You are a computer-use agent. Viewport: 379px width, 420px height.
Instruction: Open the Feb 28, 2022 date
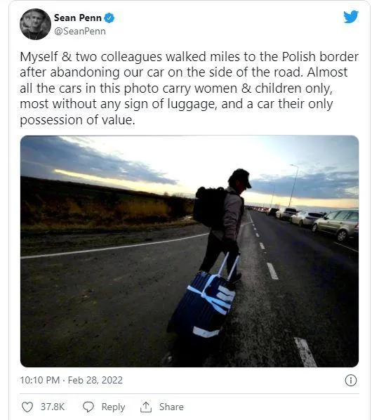tap(95, 380)
